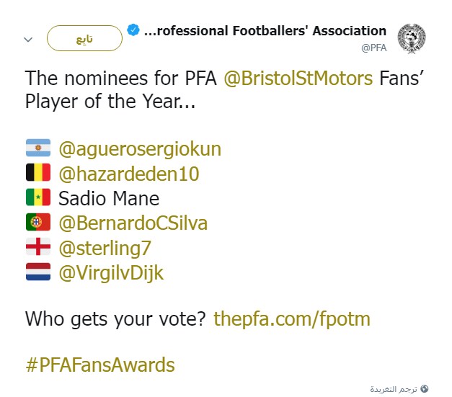Viewport: 452px width, 397px height.
Task: Visit the thepfa.com/fpotm link
Action: [x=293, y=319]
